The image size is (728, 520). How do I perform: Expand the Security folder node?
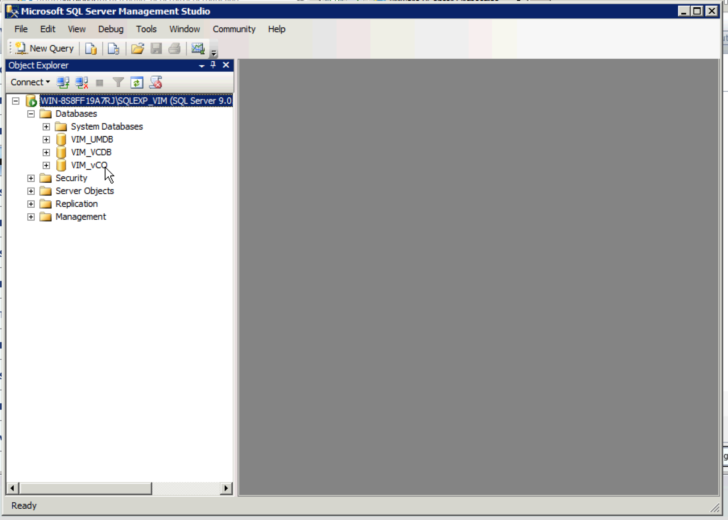[31, 178]
